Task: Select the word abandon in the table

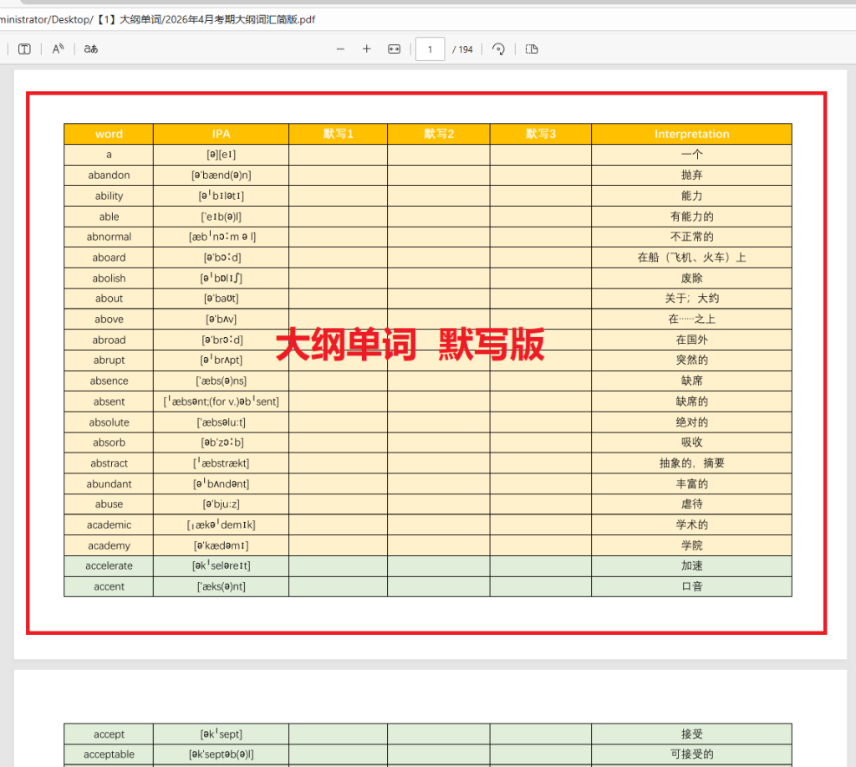Action: tap(108, 175)
